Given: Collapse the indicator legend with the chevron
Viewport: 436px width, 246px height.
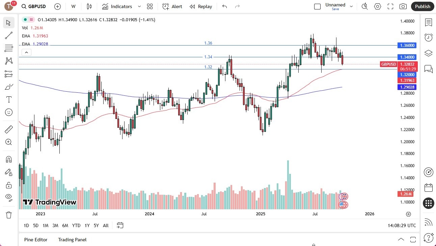Looking at the screenshot, I should click(x=26, y=52).
